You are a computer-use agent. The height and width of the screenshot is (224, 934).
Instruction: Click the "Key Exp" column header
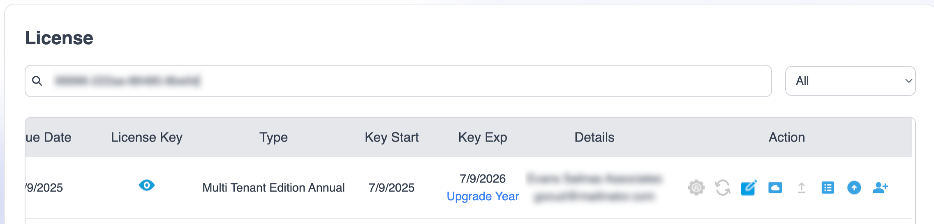click(483, 137)
